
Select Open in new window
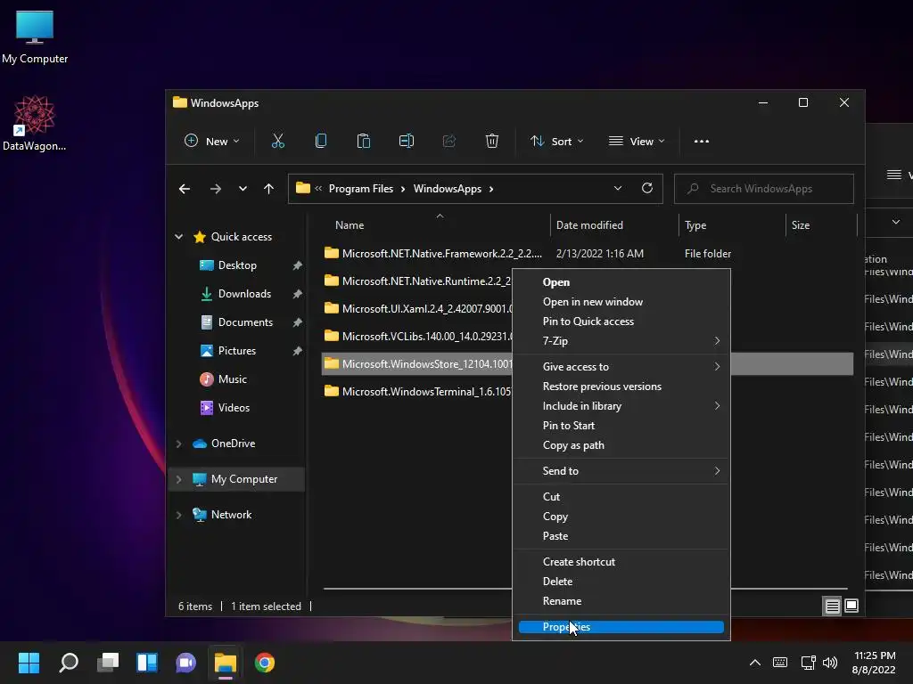click(x=621, y=302)
